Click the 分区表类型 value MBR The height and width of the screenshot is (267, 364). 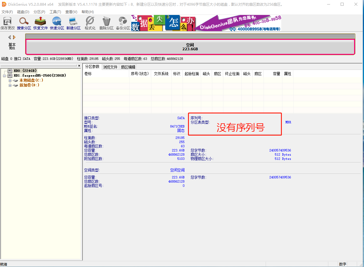coord(288,122)
